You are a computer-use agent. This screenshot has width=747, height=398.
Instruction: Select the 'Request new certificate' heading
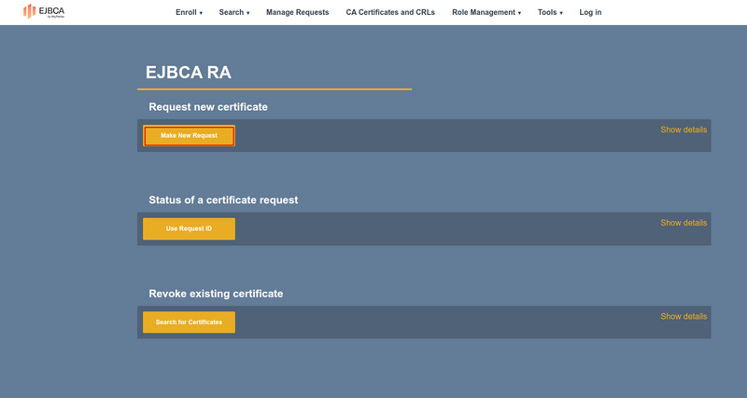pos(208,107)
